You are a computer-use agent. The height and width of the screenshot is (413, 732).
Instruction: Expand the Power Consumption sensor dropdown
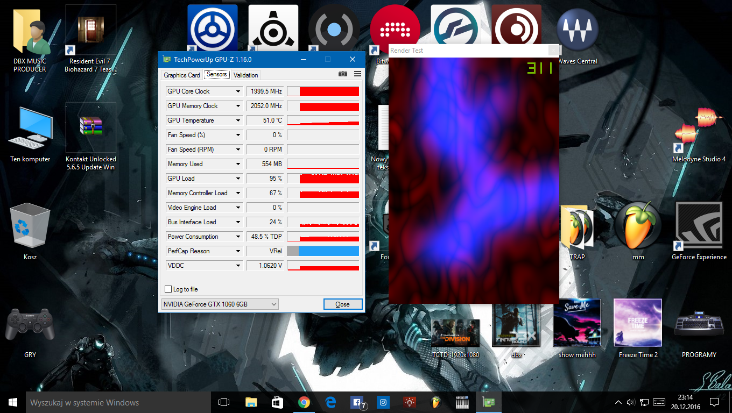pyautogui.click(x=238, y=237)
